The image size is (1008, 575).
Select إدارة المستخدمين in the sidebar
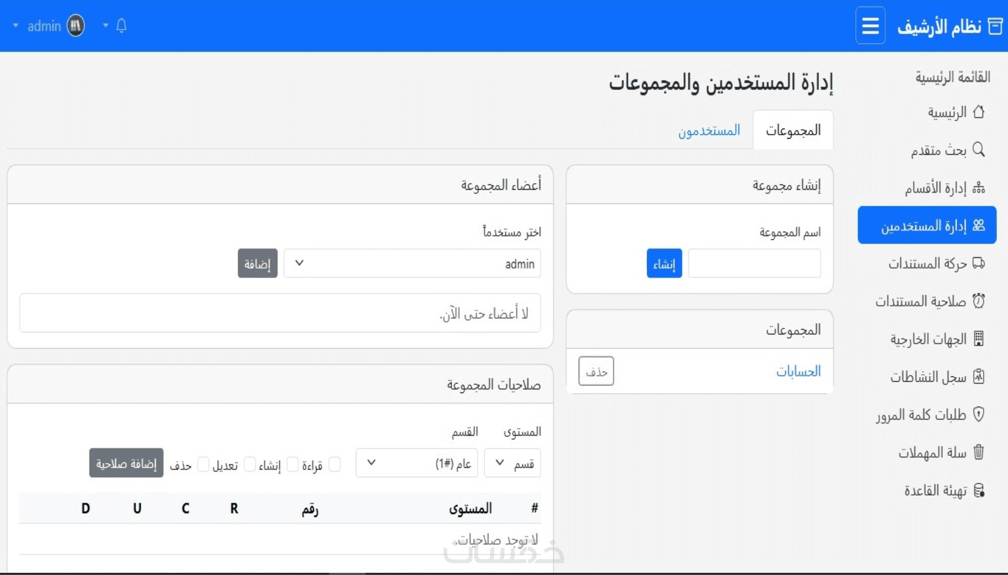point(927,225)
